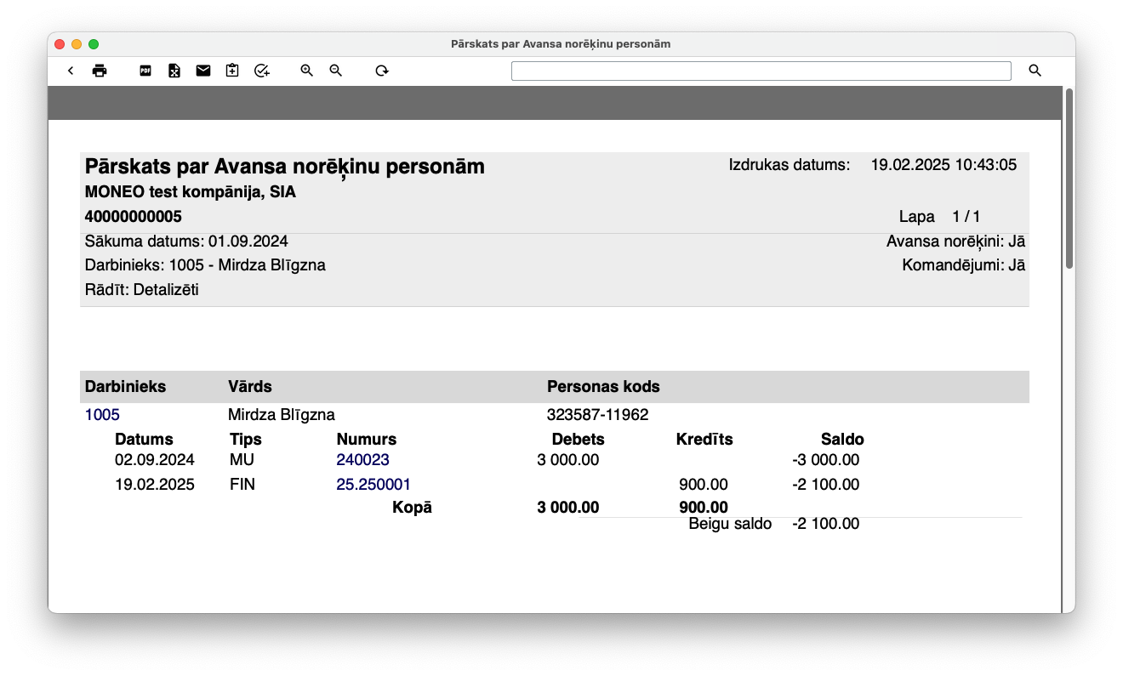The width and height of the screenshot is (1123, 676).
Task: Click Avansa norēķini: Jā text
Action: tap(955, 241)
